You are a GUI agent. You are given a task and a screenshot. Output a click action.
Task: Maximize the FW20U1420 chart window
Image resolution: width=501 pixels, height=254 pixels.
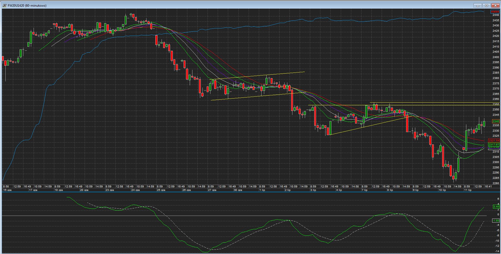(x=486, y=5)
